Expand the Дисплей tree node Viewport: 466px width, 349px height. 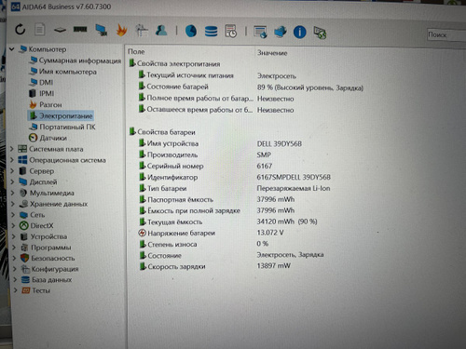(x=13, y=181)
